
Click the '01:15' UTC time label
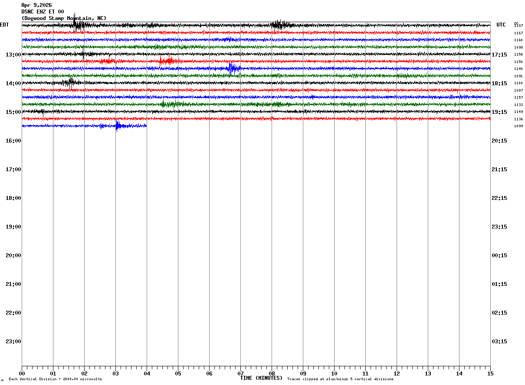point(499,284)
